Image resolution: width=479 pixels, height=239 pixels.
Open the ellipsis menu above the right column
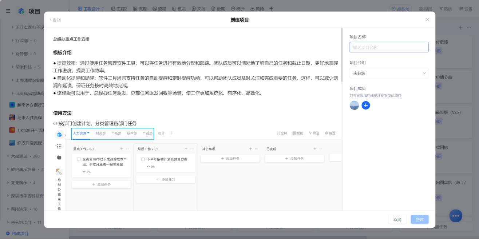468,28
